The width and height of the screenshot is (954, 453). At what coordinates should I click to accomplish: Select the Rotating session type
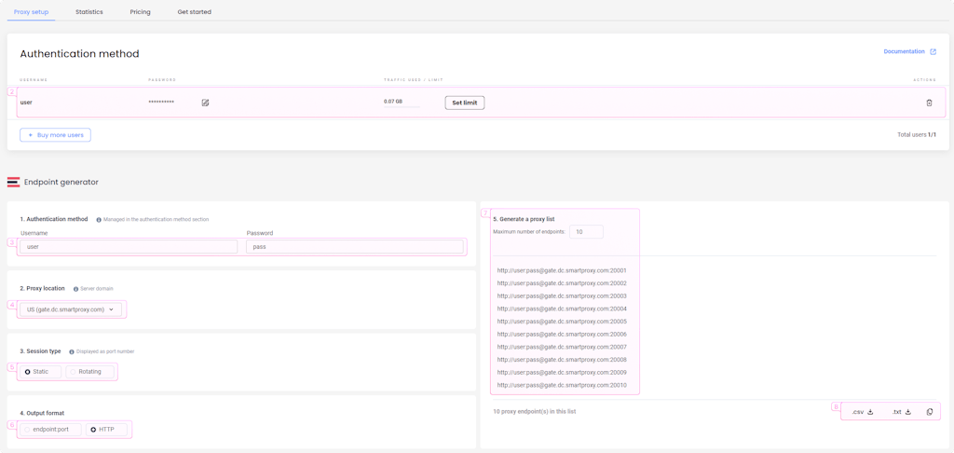[89, 371]
